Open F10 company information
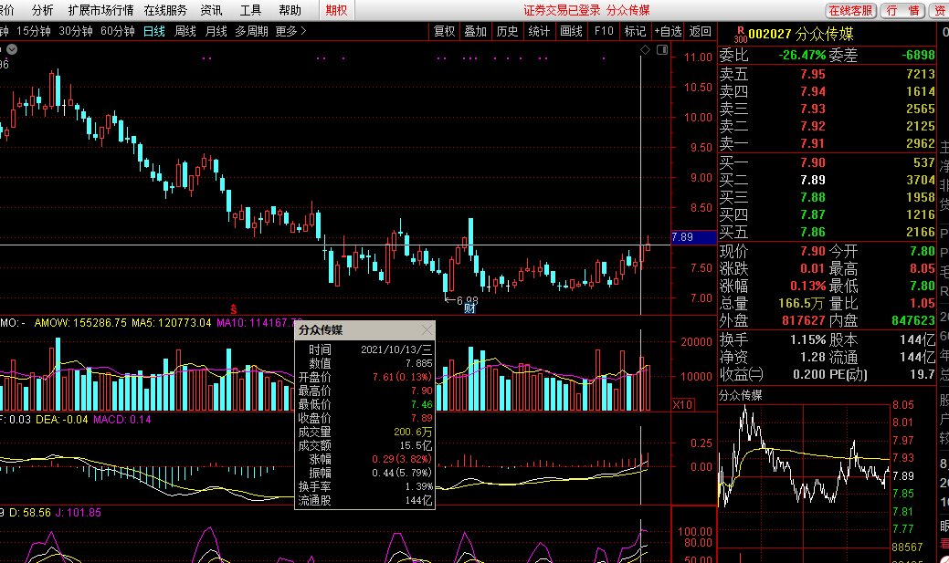The image size is (949, 563). click(x=604, y=31)
